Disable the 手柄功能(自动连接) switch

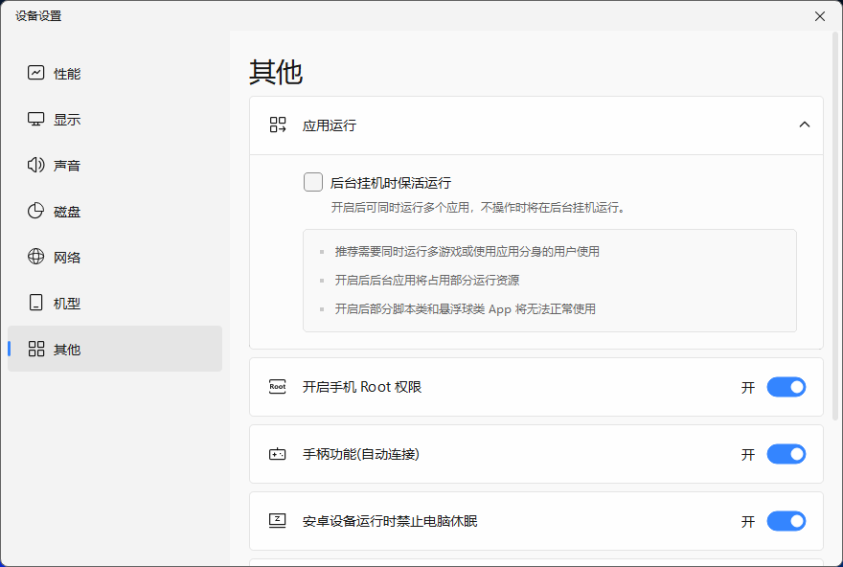pyautogui.click(x=786, y=454)
